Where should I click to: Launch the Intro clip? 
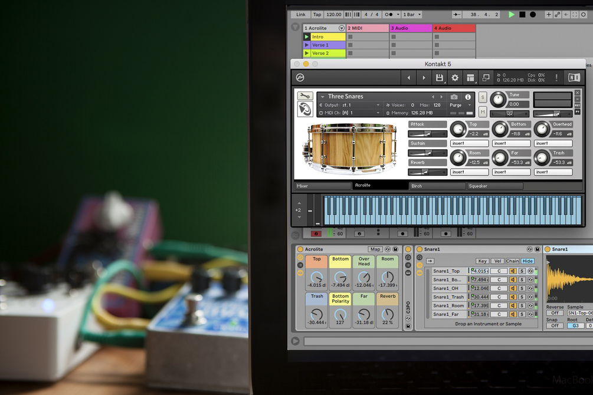307,37
